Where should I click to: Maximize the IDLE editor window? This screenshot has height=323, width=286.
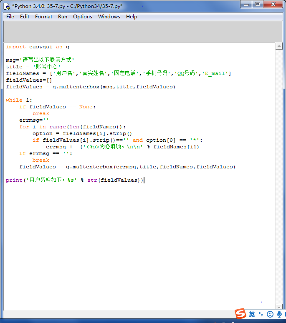(x=258, y=4)
